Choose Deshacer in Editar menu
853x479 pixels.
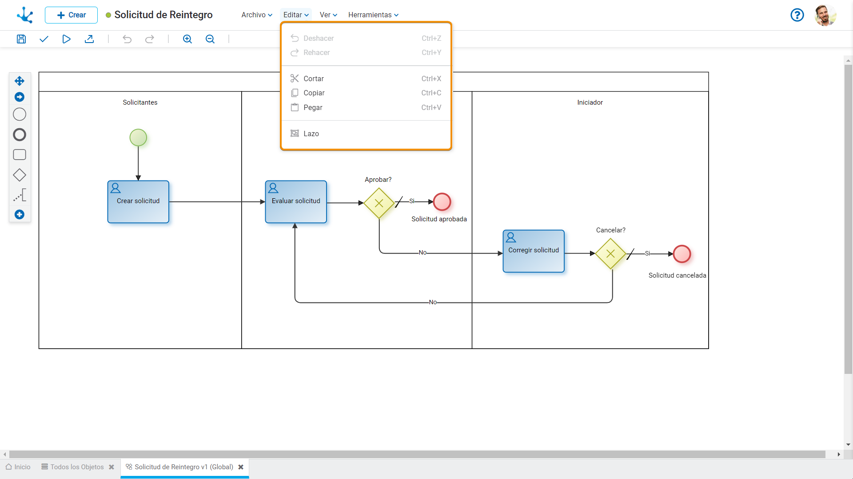pos(366,38)
